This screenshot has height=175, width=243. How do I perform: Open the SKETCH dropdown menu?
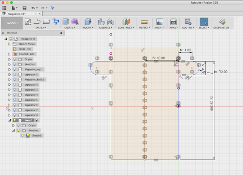[41, 28]
